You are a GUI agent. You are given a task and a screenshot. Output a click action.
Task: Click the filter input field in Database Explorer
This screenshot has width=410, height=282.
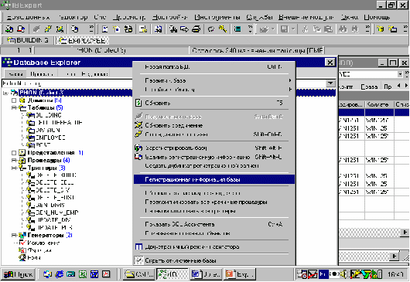tap(164, 83)
